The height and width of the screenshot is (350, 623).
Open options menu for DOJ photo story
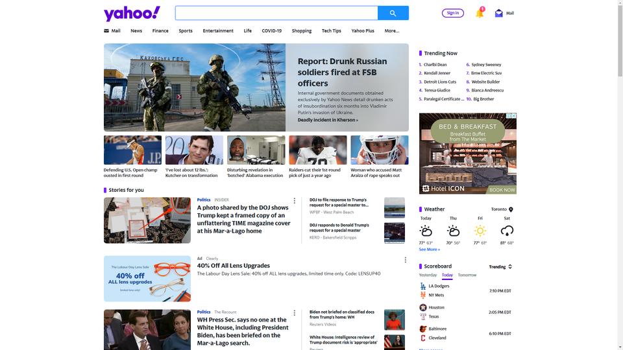point(295,201)
